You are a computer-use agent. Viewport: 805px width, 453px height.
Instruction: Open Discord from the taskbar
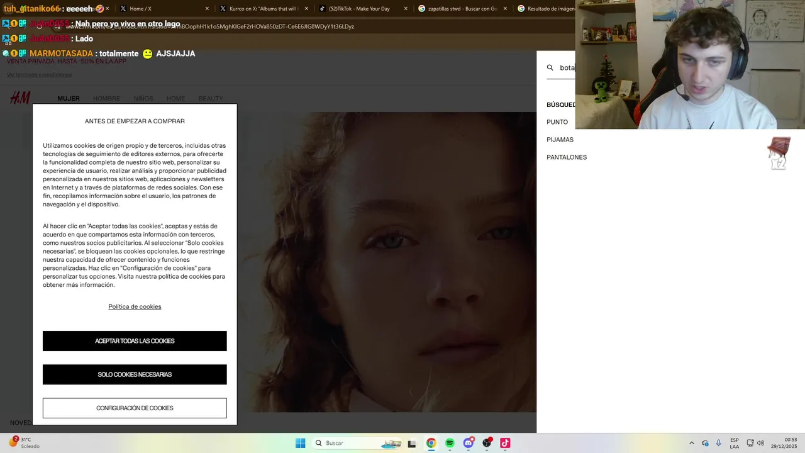click(x=469, y=443)
